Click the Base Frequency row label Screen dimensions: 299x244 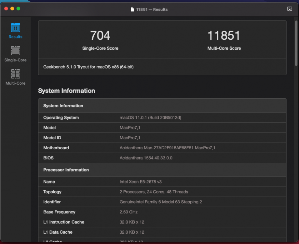tap(59, 212)
